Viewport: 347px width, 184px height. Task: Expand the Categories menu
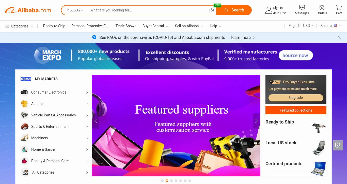coord(19,26)
